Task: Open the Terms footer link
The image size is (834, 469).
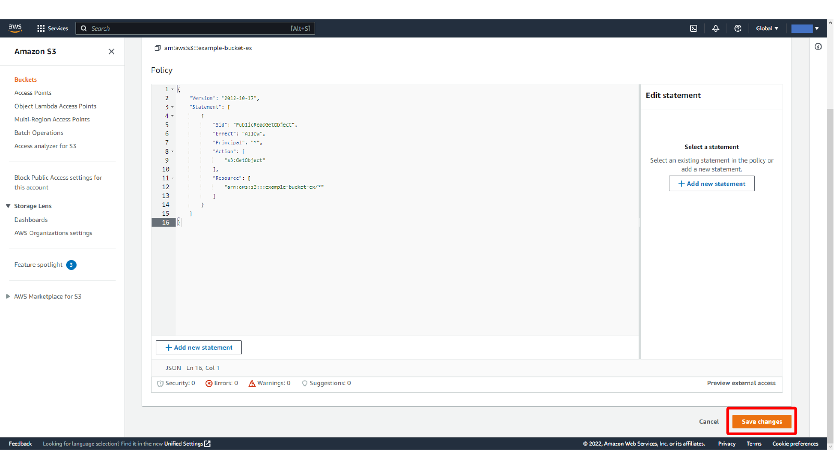Action: pos(754,444)
